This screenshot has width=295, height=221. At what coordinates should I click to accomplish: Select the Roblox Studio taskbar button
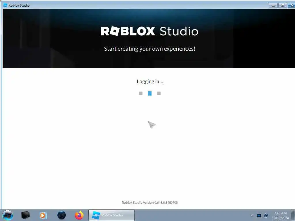111,215
